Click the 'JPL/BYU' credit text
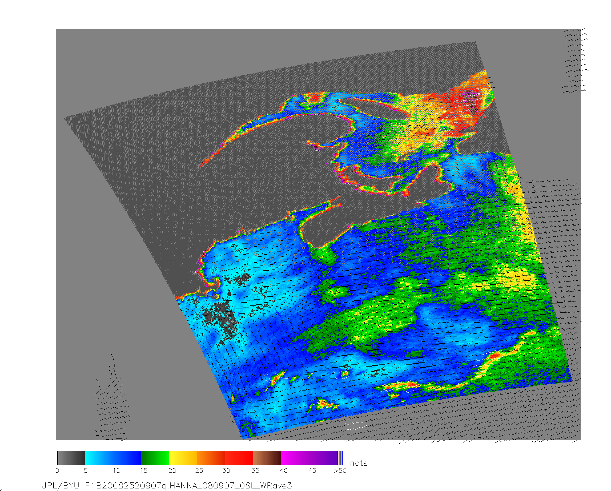Viewport: 611px width, 491px height. point(61,486)
